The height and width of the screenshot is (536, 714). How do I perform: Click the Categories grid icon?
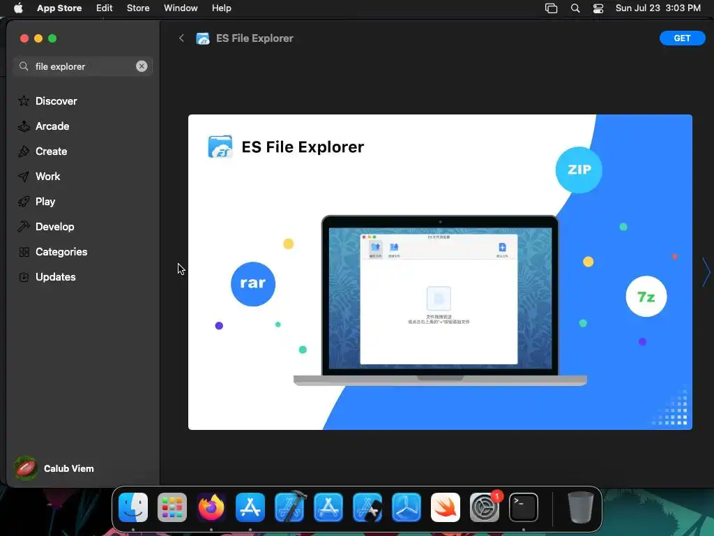tap(24, 251)
